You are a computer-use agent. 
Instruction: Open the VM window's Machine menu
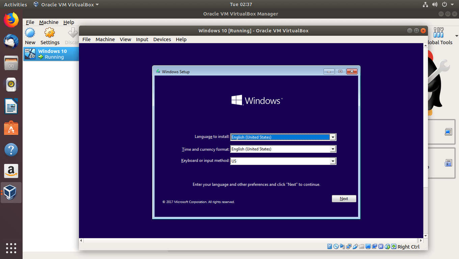point(105,39)
